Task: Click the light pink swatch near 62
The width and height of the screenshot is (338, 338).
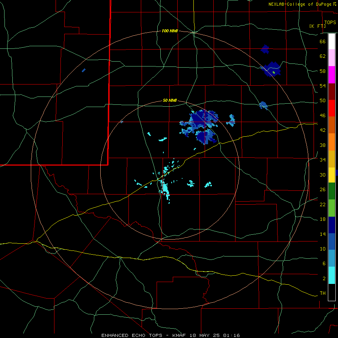Action: point(332,58)
